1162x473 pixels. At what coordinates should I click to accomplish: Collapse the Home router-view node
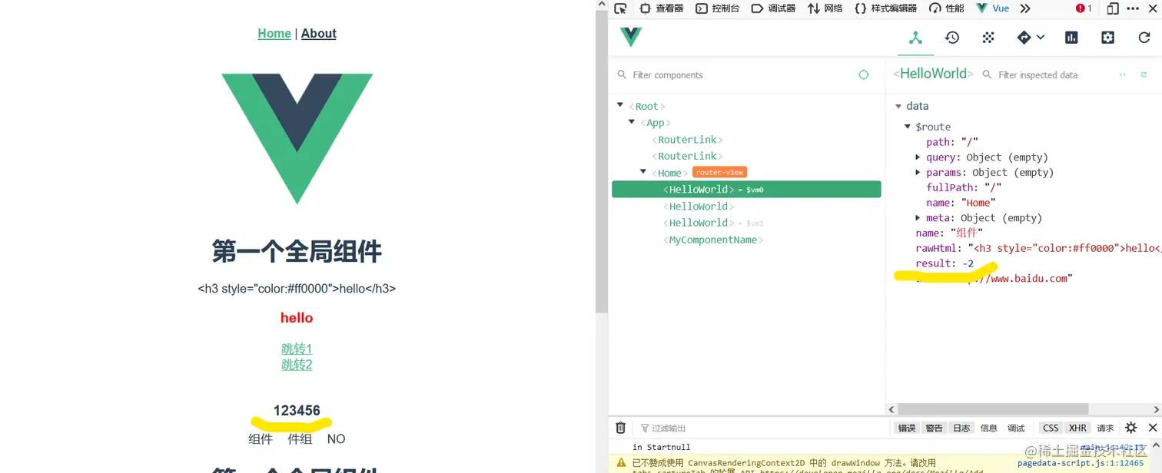[x=643, y=172]
